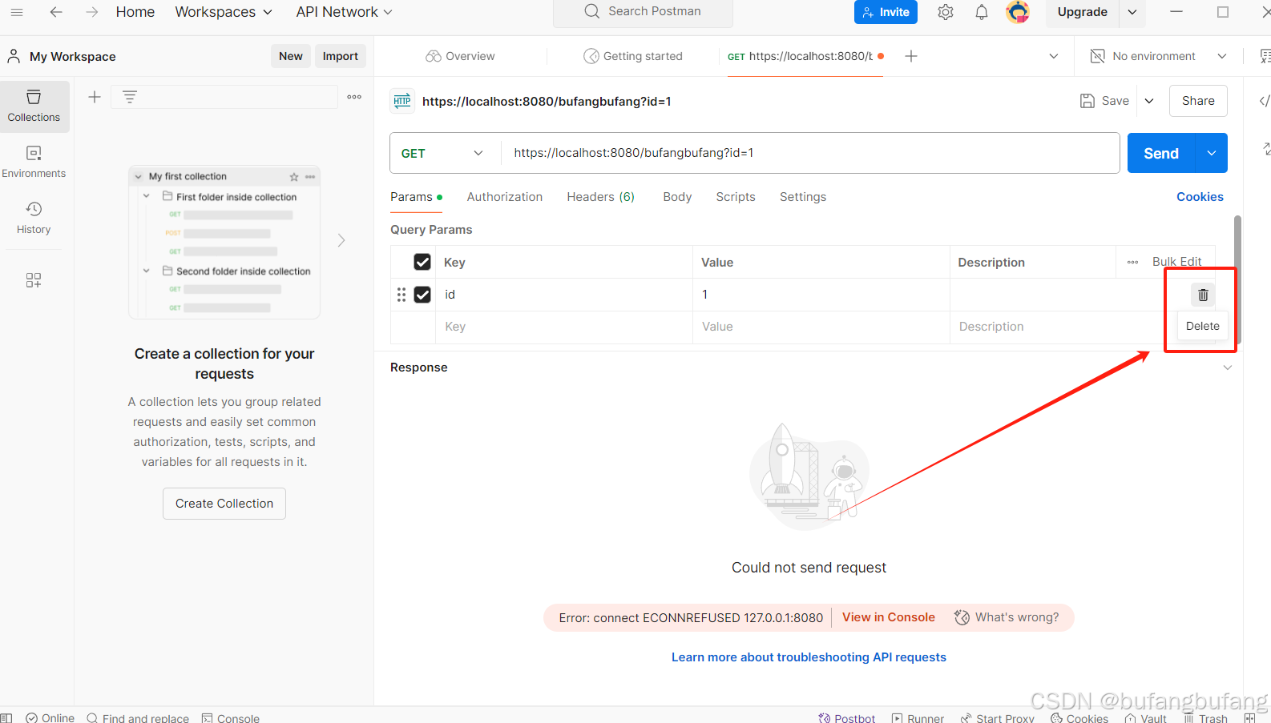Open the Collections sidebar panel
Image resolution: width=1271 pixels, height=723 pixels.
pos(34,106)
